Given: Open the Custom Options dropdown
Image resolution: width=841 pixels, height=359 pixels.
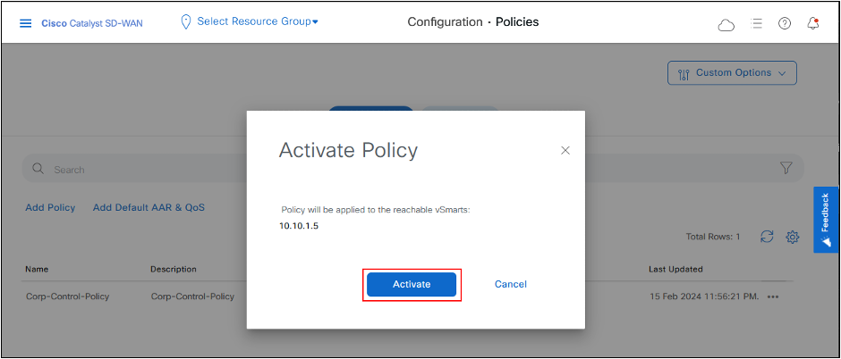Looking at the screenshot, I should 732,73.
